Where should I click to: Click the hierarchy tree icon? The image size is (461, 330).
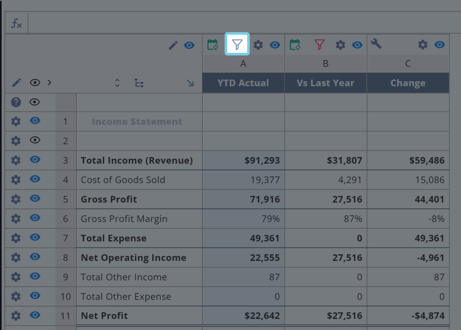[x=139, y=83]
